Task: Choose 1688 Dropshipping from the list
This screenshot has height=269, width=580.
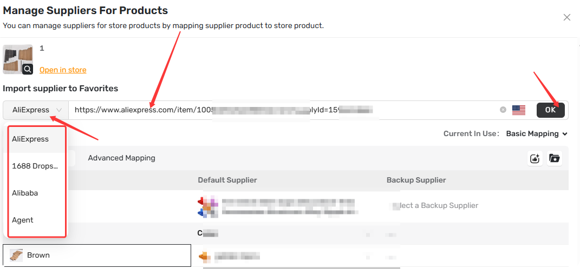Action: pyautogui.click(x=36, y=166)
